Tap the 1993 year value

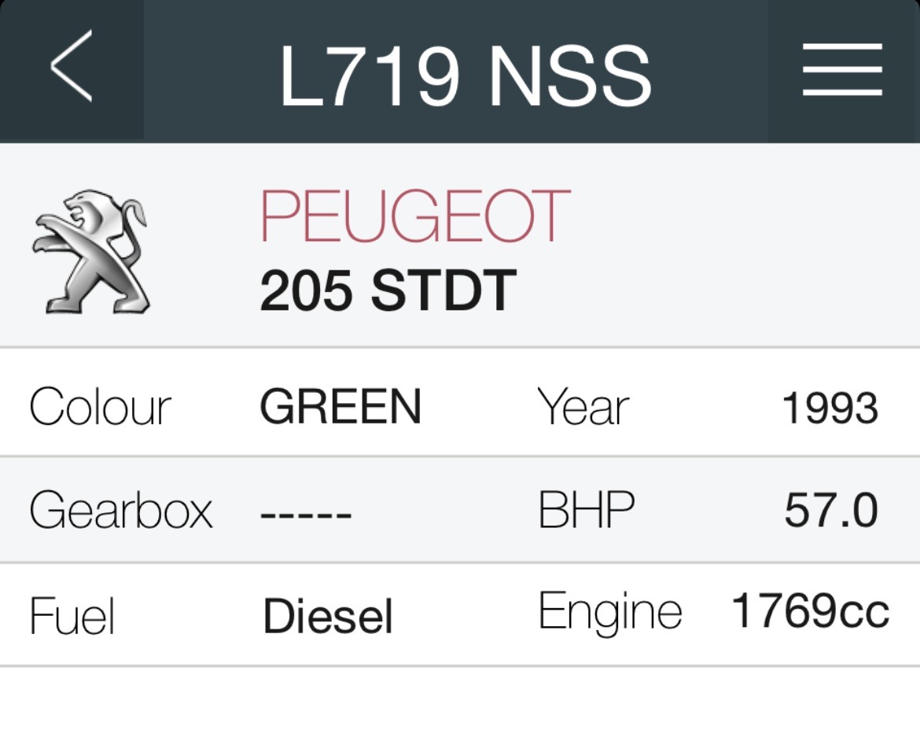coord(830,409)
